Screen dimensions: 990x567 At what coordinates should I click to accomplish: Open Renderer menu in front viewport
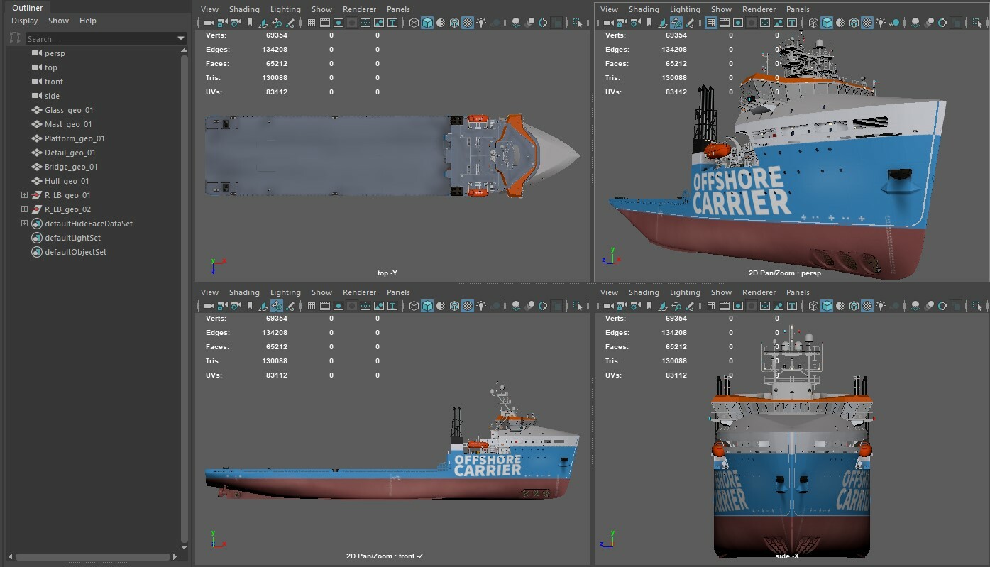360,292
